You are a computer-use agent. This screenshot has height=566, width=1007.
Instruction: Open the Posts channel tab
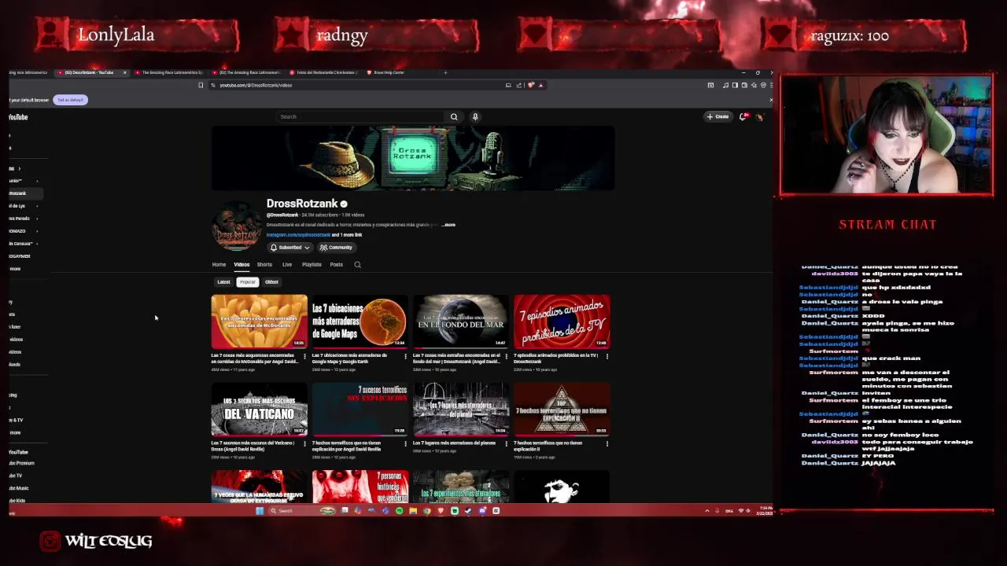[x=336, y=264]
